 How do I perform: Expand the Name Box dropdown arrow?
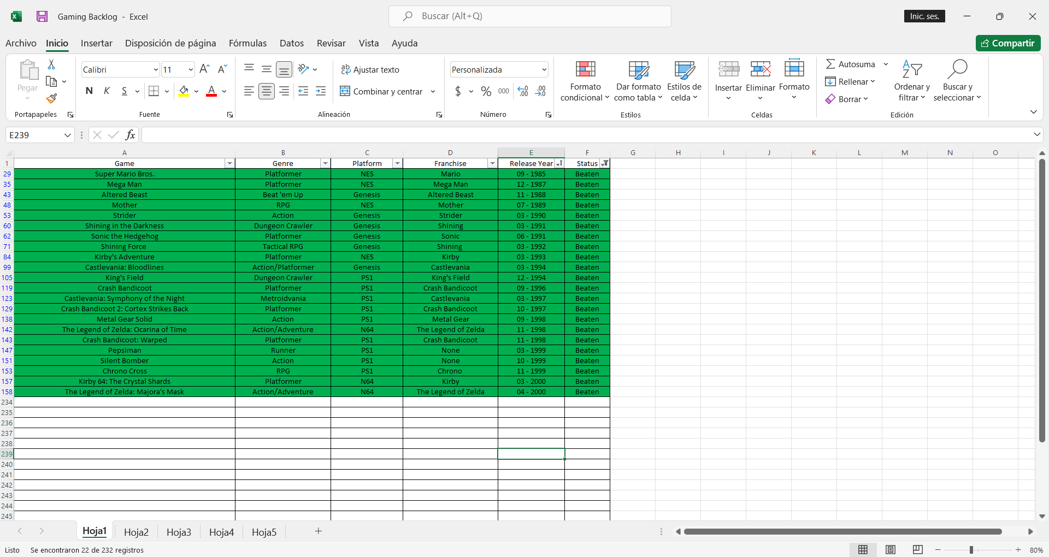(68, 135)
